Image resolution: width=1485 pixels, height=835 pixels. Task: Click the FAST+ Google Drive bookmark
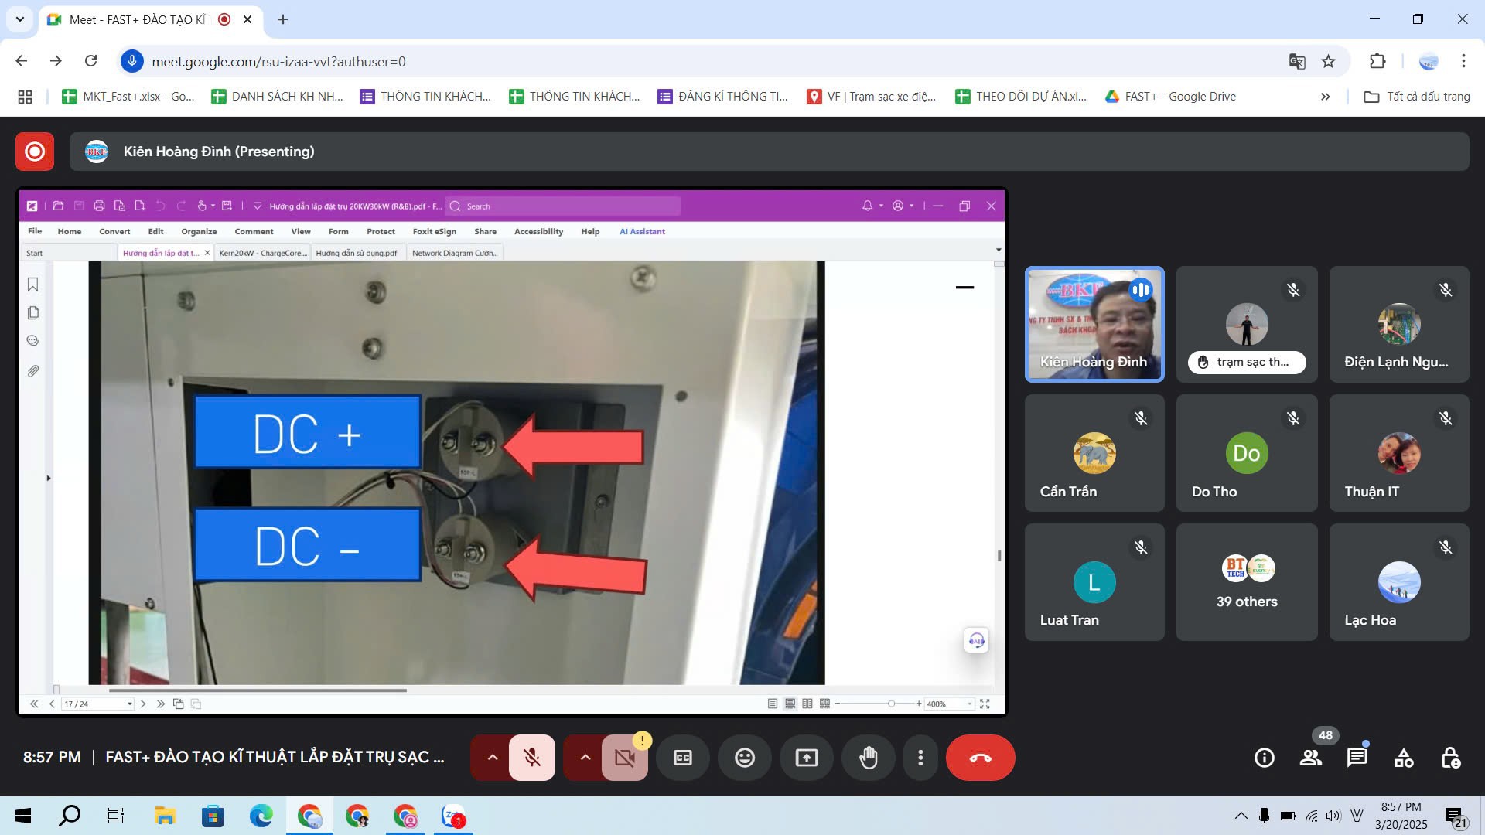[1171, 97]
